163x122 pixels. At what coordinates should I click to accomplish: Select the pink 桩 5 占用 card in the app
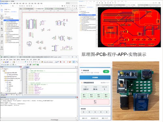[95, 102]
